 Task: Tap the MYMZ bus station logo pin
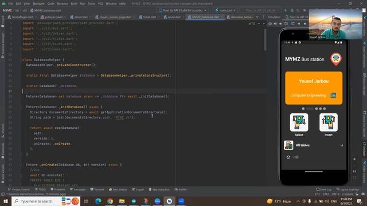[x=336, y=59]
